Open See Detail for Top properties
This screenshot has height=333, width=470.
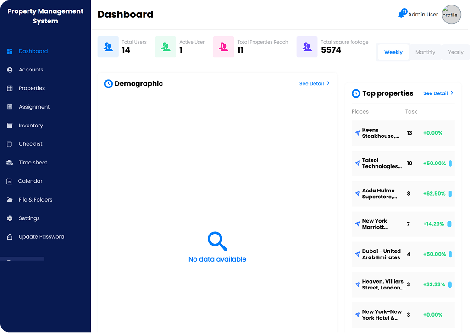point(438,93)
